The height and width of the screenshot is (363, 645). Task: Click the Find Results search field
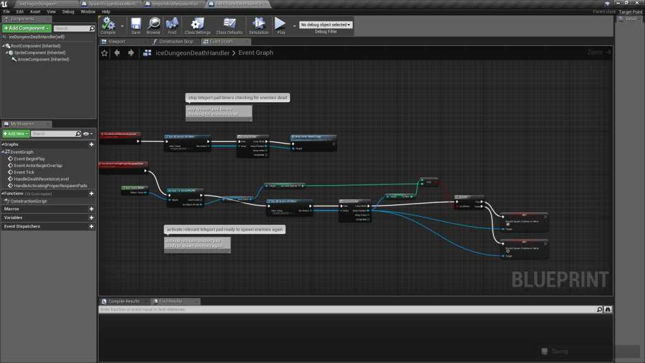pos(346,309)
